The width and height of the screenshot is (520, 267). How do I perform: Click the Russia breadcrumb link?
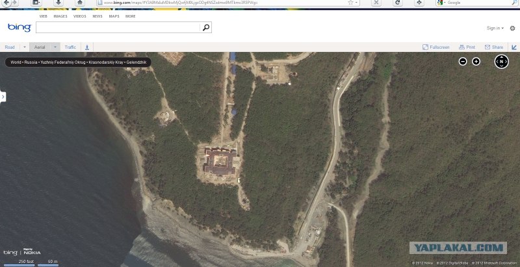click(x=31, y=62)
